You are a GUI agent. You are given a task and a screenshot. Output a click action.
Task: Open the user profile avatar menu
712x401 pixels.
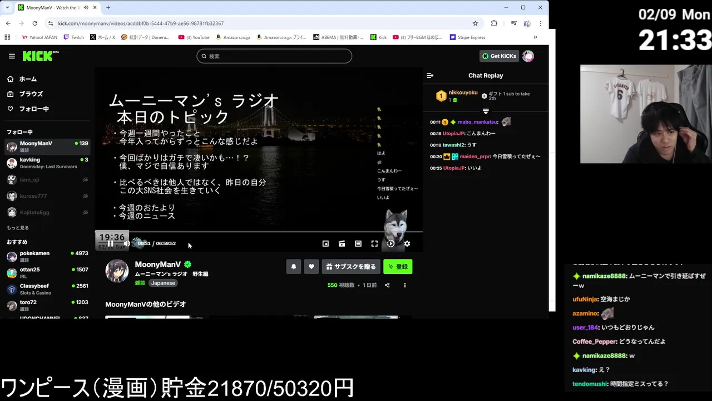click(x=528, y=56)
